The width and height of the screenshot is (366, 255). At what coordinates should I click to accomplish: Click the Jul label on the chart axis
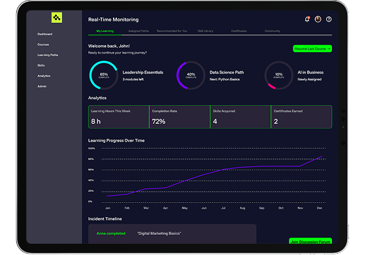[x=223, y=208]
